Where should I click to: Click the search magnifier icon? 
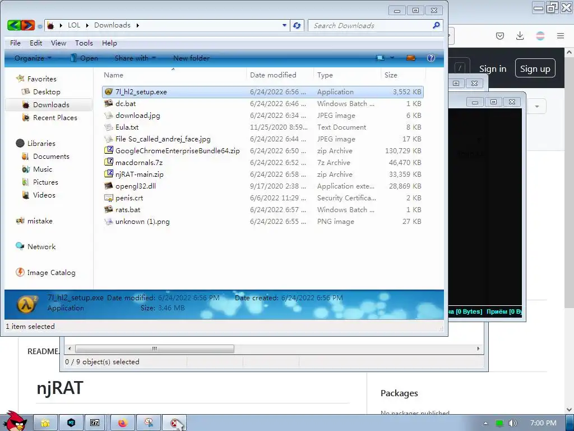pos(436,25)
